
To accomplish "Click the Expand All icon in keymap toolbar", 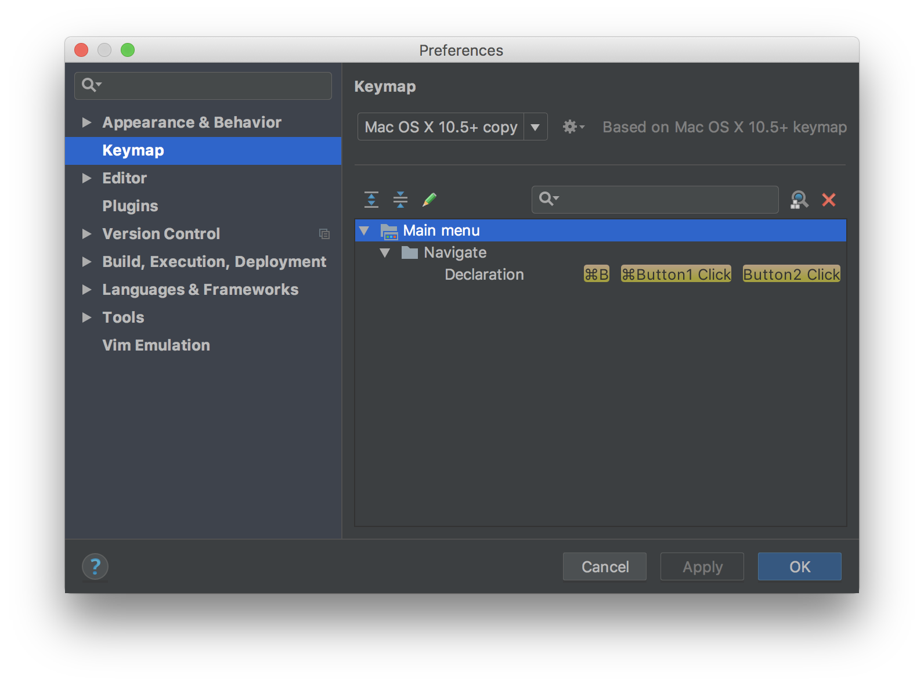I will click(371, 200).
